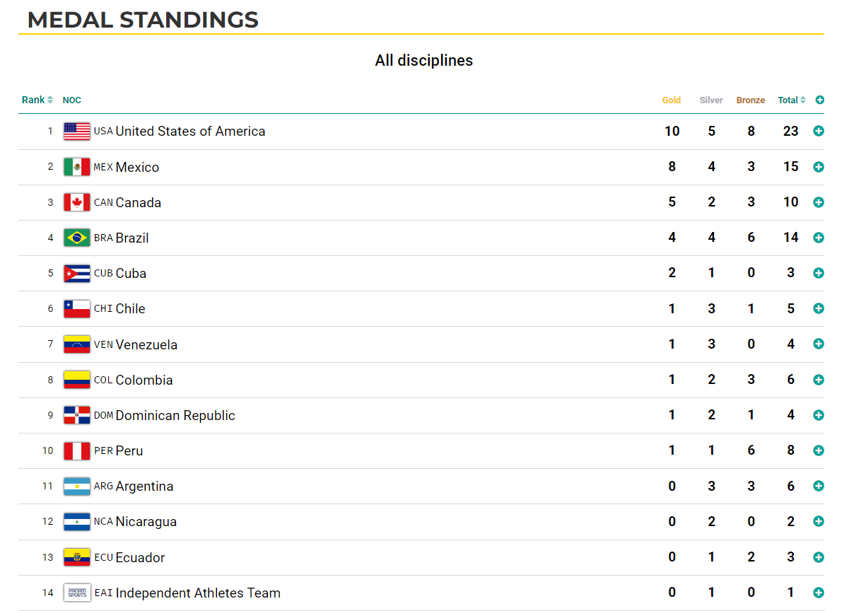Click the Mexico flag icon
861x611 pixels.
[77, 167]
